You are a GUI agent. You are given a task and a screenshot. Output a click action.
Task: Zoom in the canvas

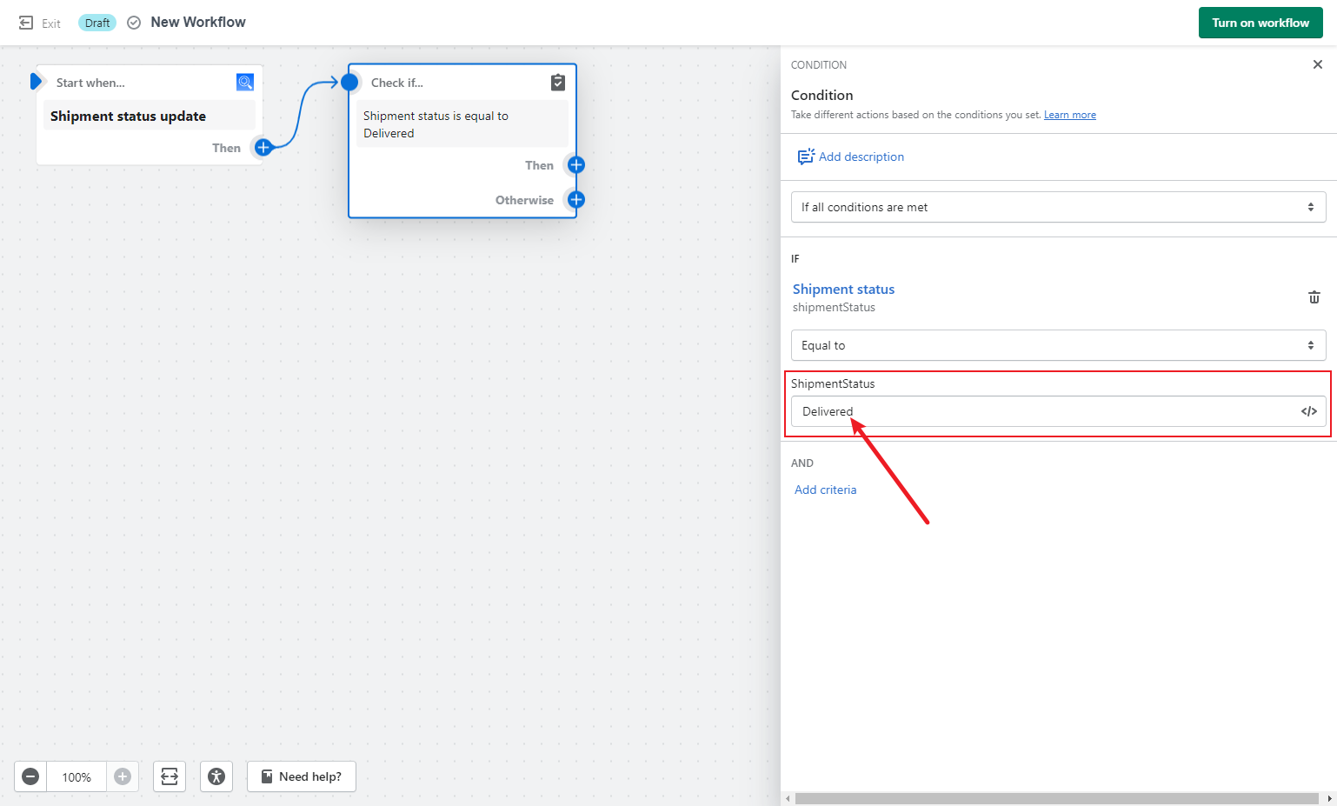(x=123, y=776)
